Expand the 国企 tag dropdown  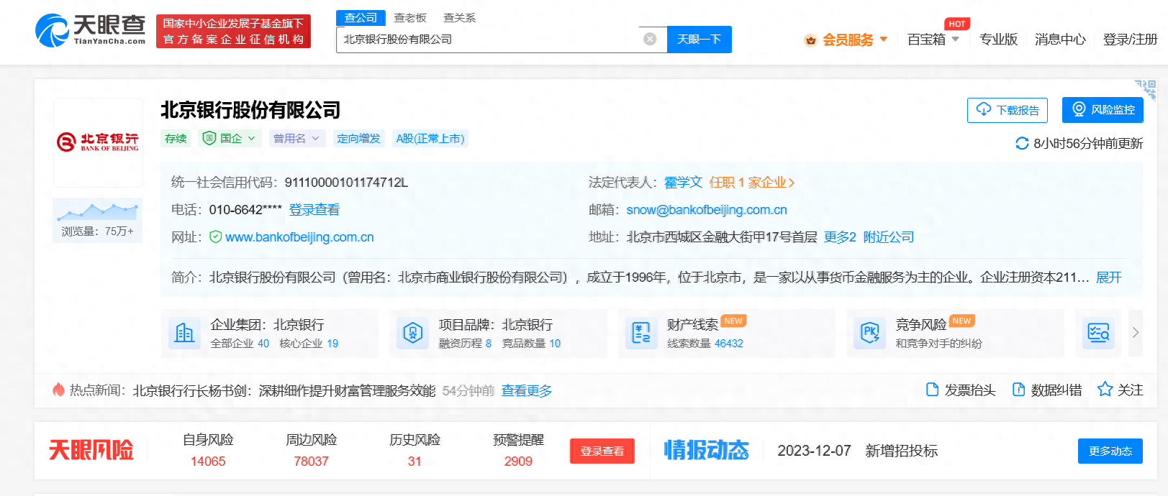230,138
